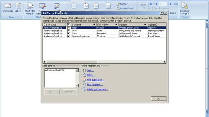The height and width of the screenshot is (117, 209).
Task: Click the Validate addresses... link
Action: pyautogui.click(x=97, y=89)
